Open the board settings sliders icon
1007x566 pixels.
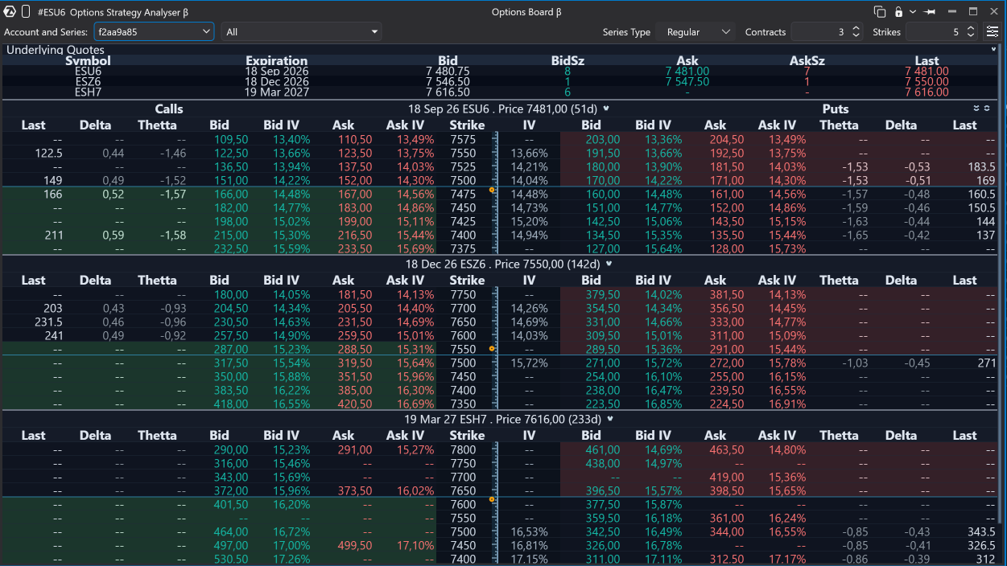(992, 31)
